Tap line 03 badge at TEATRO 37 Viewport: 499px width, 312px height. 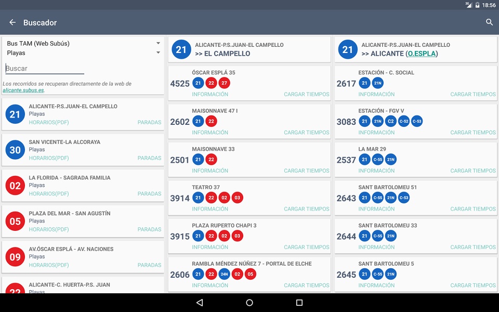click(238, 198)
